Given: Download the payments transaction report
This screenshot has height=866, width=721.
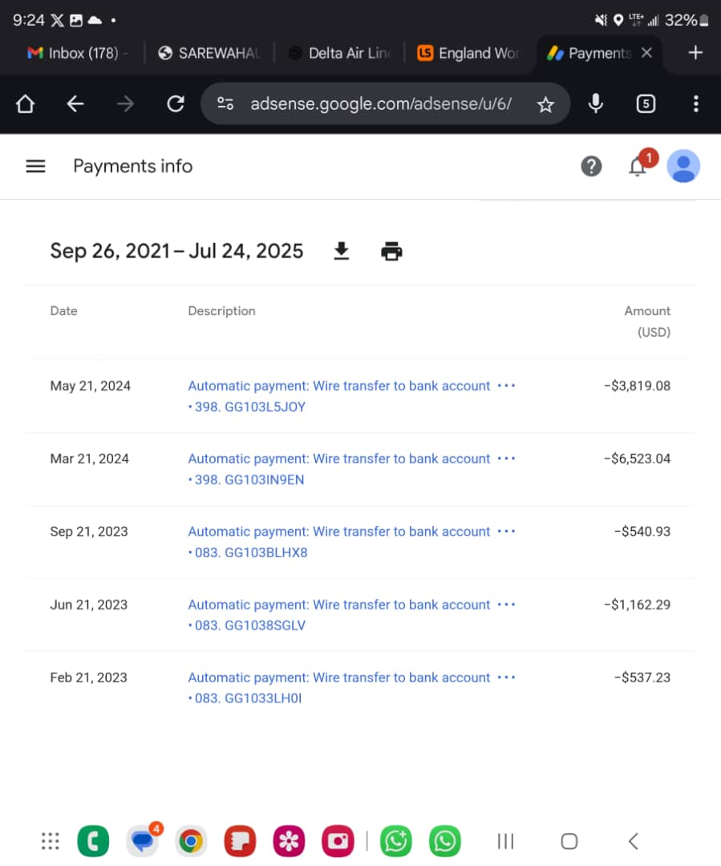Looking at the screenshot, I should (342, 252).
